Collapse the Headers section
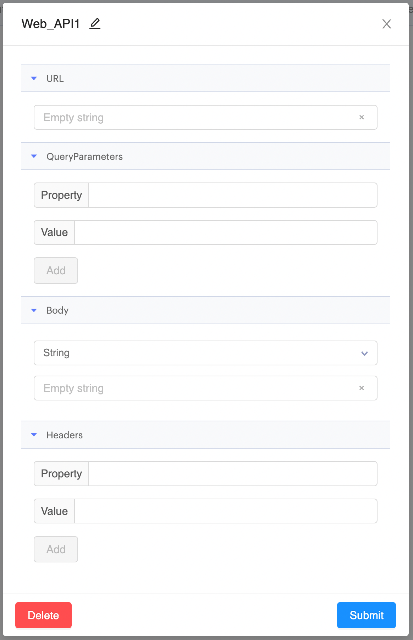The height and width of the screenshot is (640, 413). point(34,435)
